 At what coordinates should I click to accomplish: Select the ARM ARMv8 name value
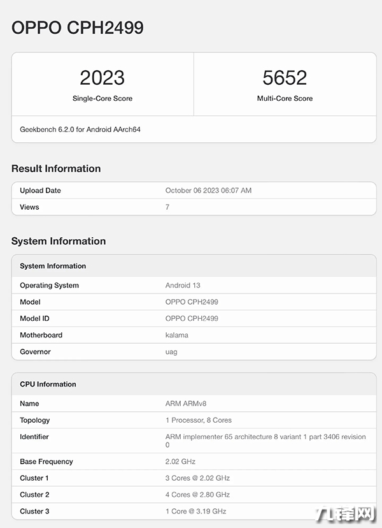tap(187, 404)
